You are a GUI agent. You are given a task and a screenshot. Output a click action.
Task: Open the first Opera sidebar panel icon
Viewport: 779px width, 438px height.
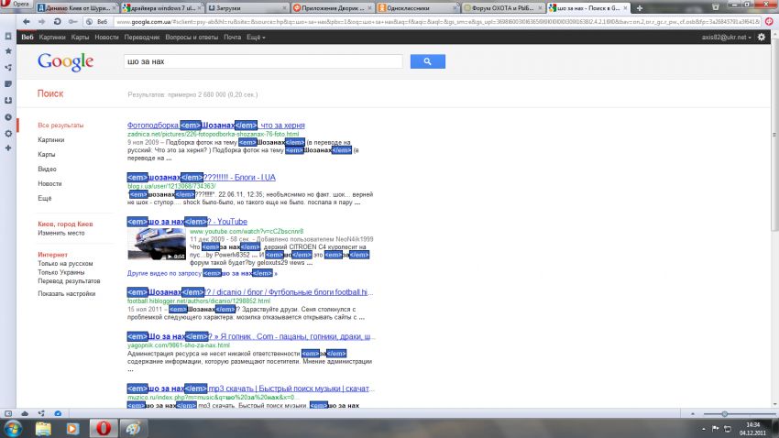coord(8,37)
